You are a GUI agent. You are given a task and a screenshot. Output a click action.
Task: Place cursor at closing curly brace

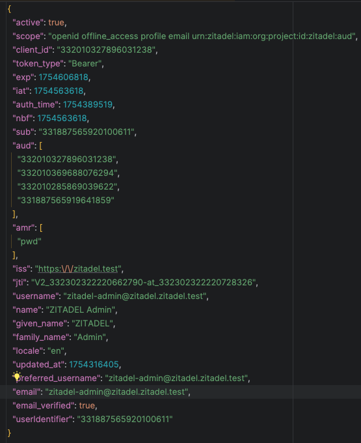pyautogui.click(x=9, y=433)
